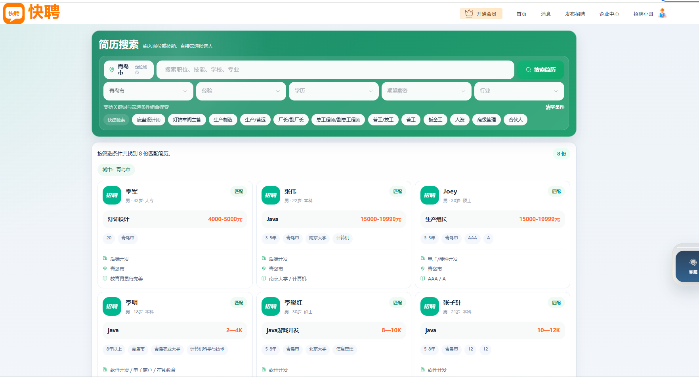Expand the 青岛市 city dropdown
The width and height of the screenshot is (699, 377).
pyautogui.click(x=148, y=91)
